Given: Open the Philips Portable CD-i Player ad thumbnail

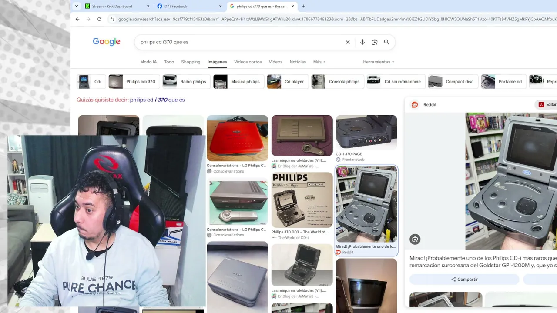Looking at the screenshot, I should pos(302,200).
